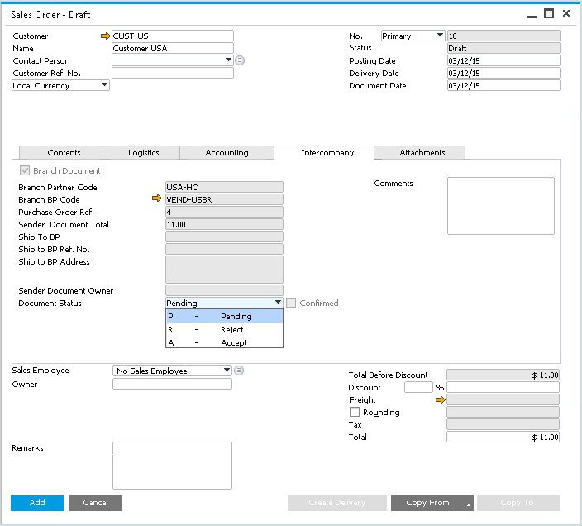Click the Ship to BP Ref. No. field

pos(224,249)
